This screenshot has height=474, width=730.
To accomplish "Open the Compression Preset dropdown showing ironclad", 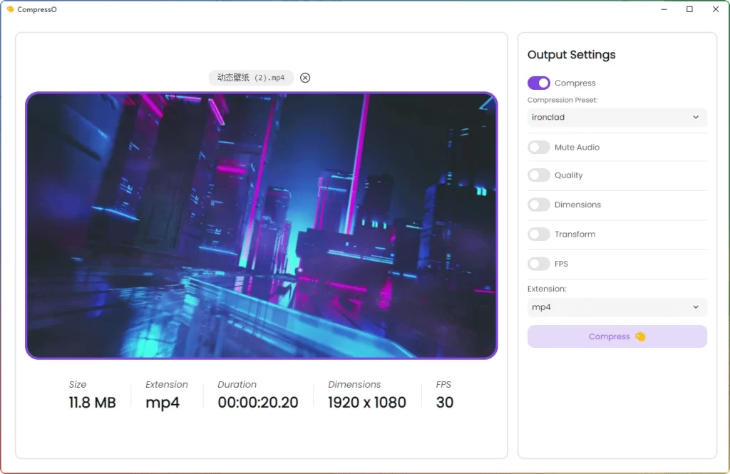I will (x=617, y=117).
